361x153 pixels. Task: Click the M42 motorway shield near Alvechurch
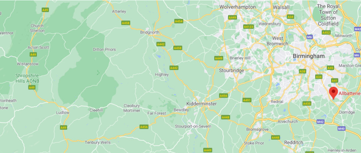[320, 122]
